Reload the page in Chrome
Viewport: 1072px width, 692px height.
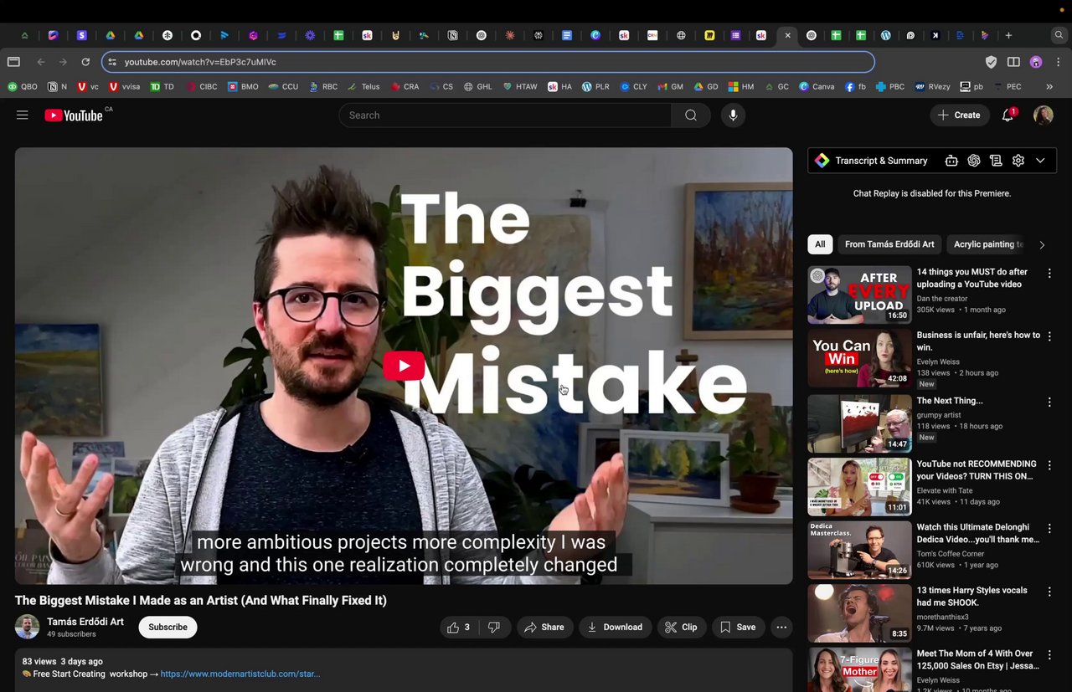click(x=85, y=62)
